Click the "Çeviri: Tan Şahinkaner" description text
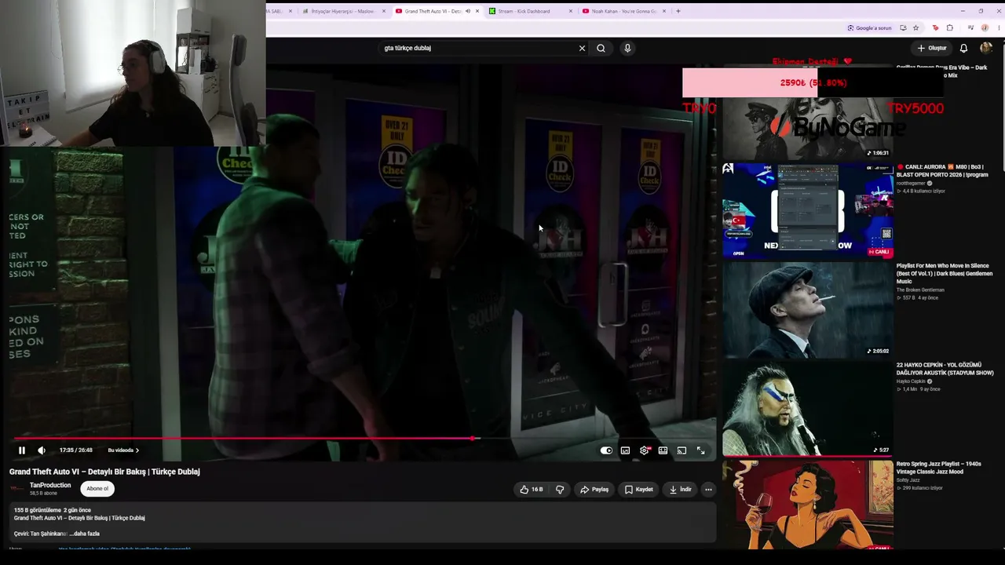The height and width of the screenshot is (565, 1005). click(x=41, y=534)
